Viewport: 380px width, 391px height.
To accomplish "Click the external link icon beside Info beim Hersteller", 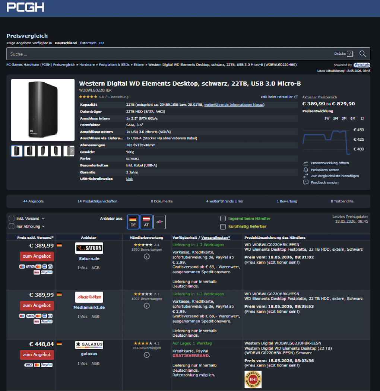I will click(x=296, y=97).
